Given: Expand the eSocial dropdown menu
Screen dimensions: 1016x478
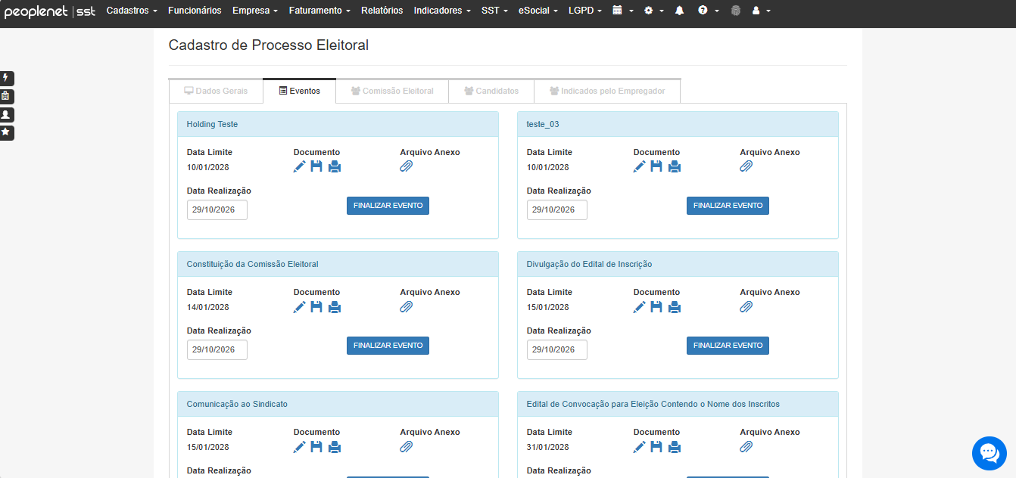Looking at the screenshot, I should coord(538,11).
